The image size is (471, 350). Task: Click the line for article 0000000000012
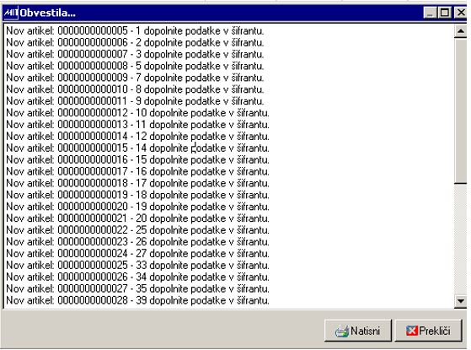coord(137,113)
